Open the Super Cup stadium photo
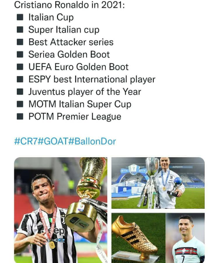219x263 pixels. click(x=158, y=183)
